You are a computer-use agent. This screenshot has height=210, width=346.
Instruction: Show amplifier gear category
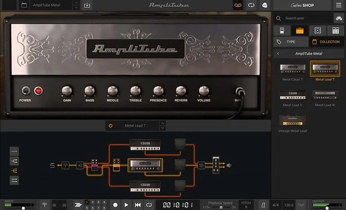(x=300, y=31)
